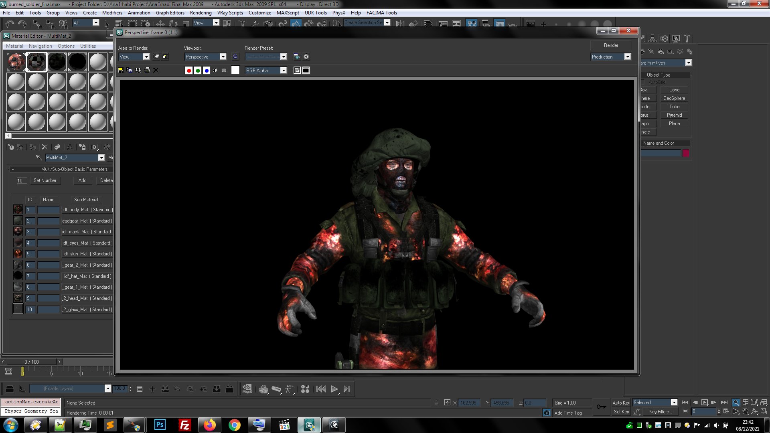Viewport: 770px width, 433px height.
Task: Open FileZilla from the taskbar
Action: coord(184,425)
